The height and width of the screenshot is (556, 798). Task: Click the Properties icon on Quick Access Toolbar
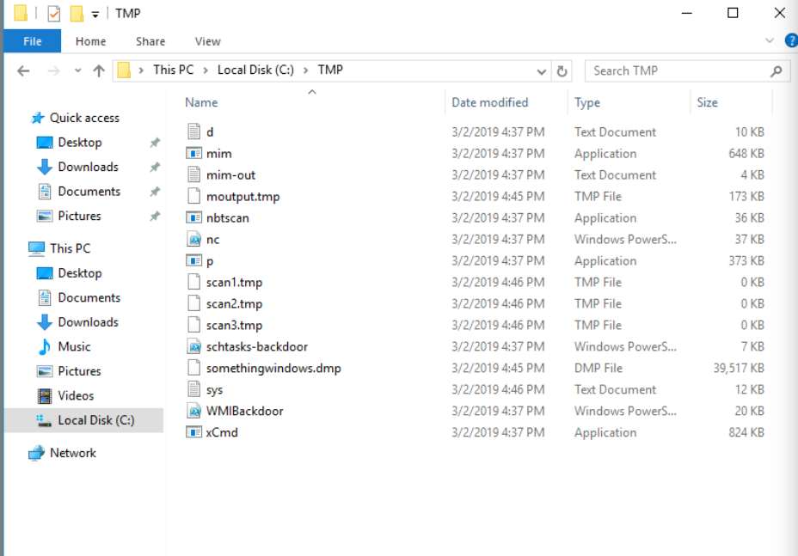[x=54, y=12]
